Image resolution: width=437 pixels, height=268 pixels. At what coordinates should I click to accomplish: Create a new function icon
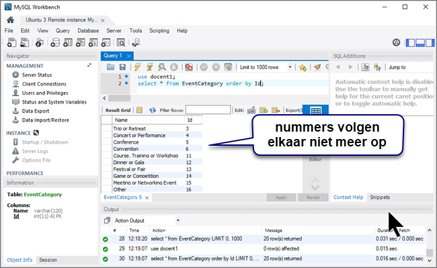(106, 42)
